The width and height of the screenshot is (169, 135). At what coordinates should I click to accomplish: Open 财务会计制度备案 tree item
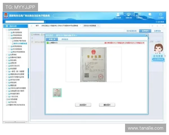(19, 44)
